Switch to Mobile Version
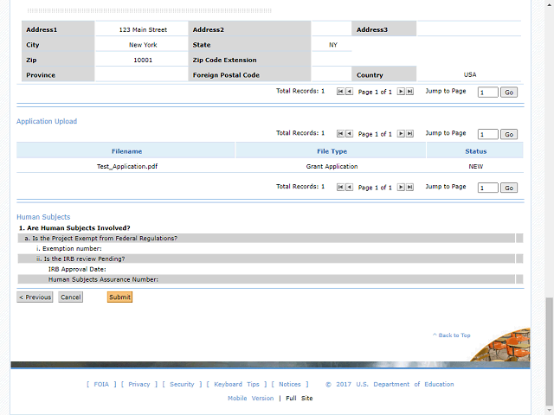554x415 pixels. [249, 399]
